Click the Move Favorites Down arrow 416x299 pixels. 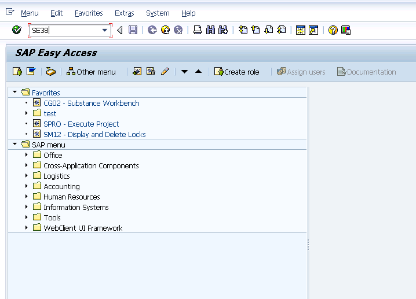[184, 72]
